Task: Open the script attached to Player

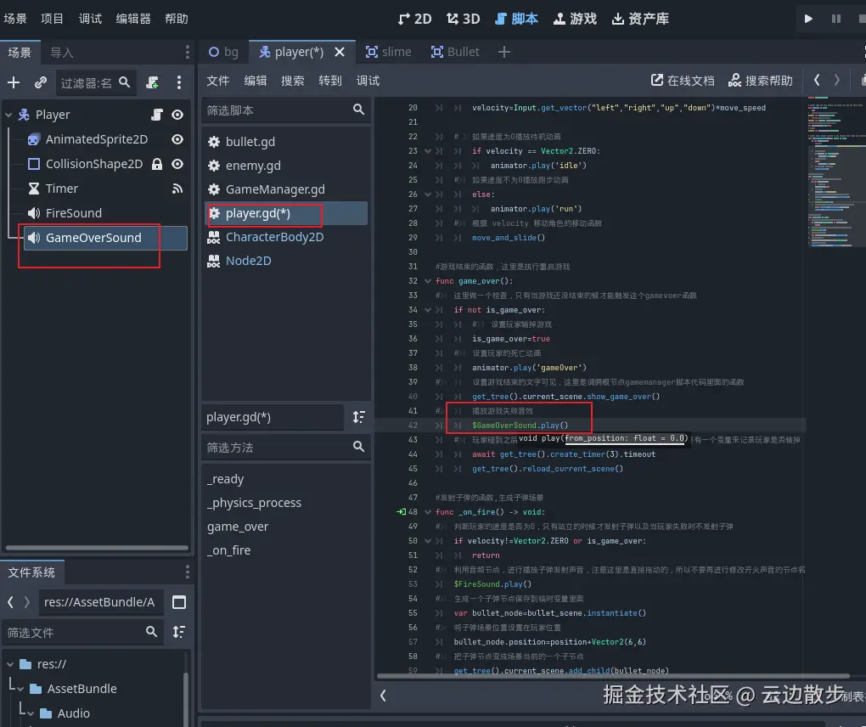Action: tap(157, 115)
